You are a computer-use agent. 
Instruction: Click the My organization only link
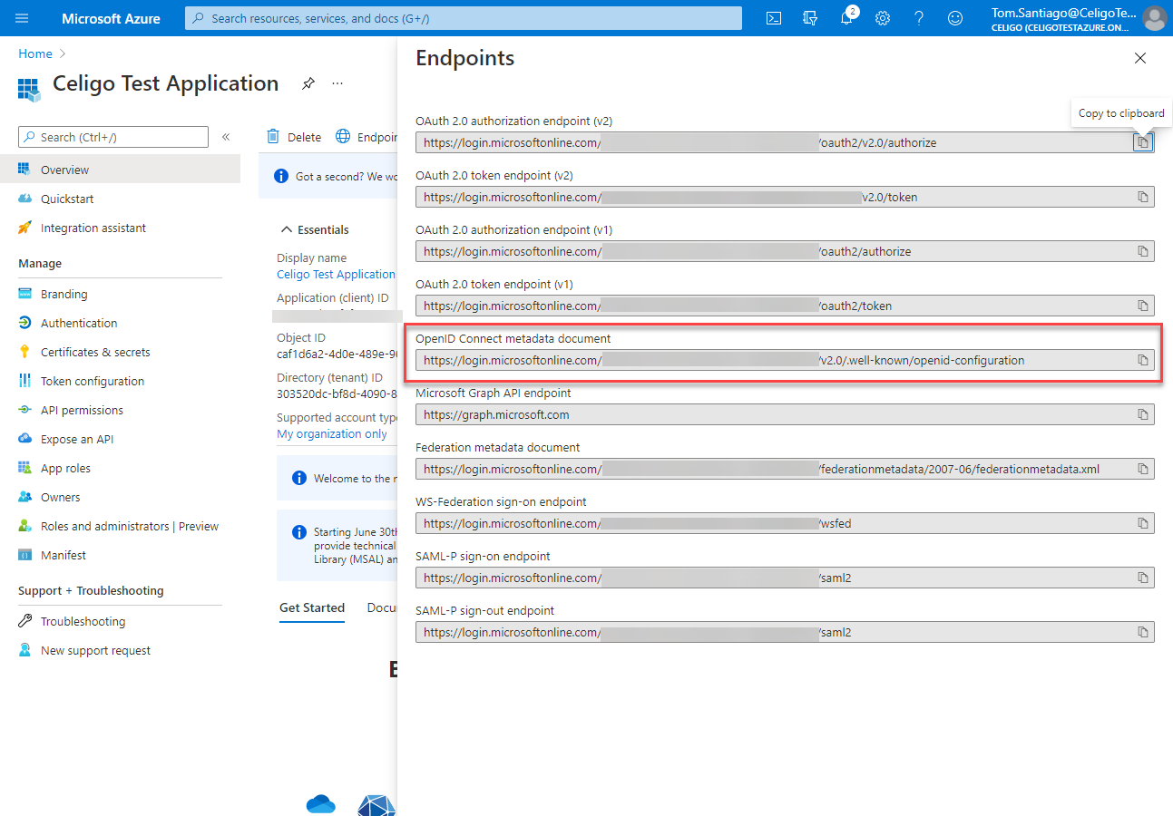pyautogui.click(x=332, y=433)
